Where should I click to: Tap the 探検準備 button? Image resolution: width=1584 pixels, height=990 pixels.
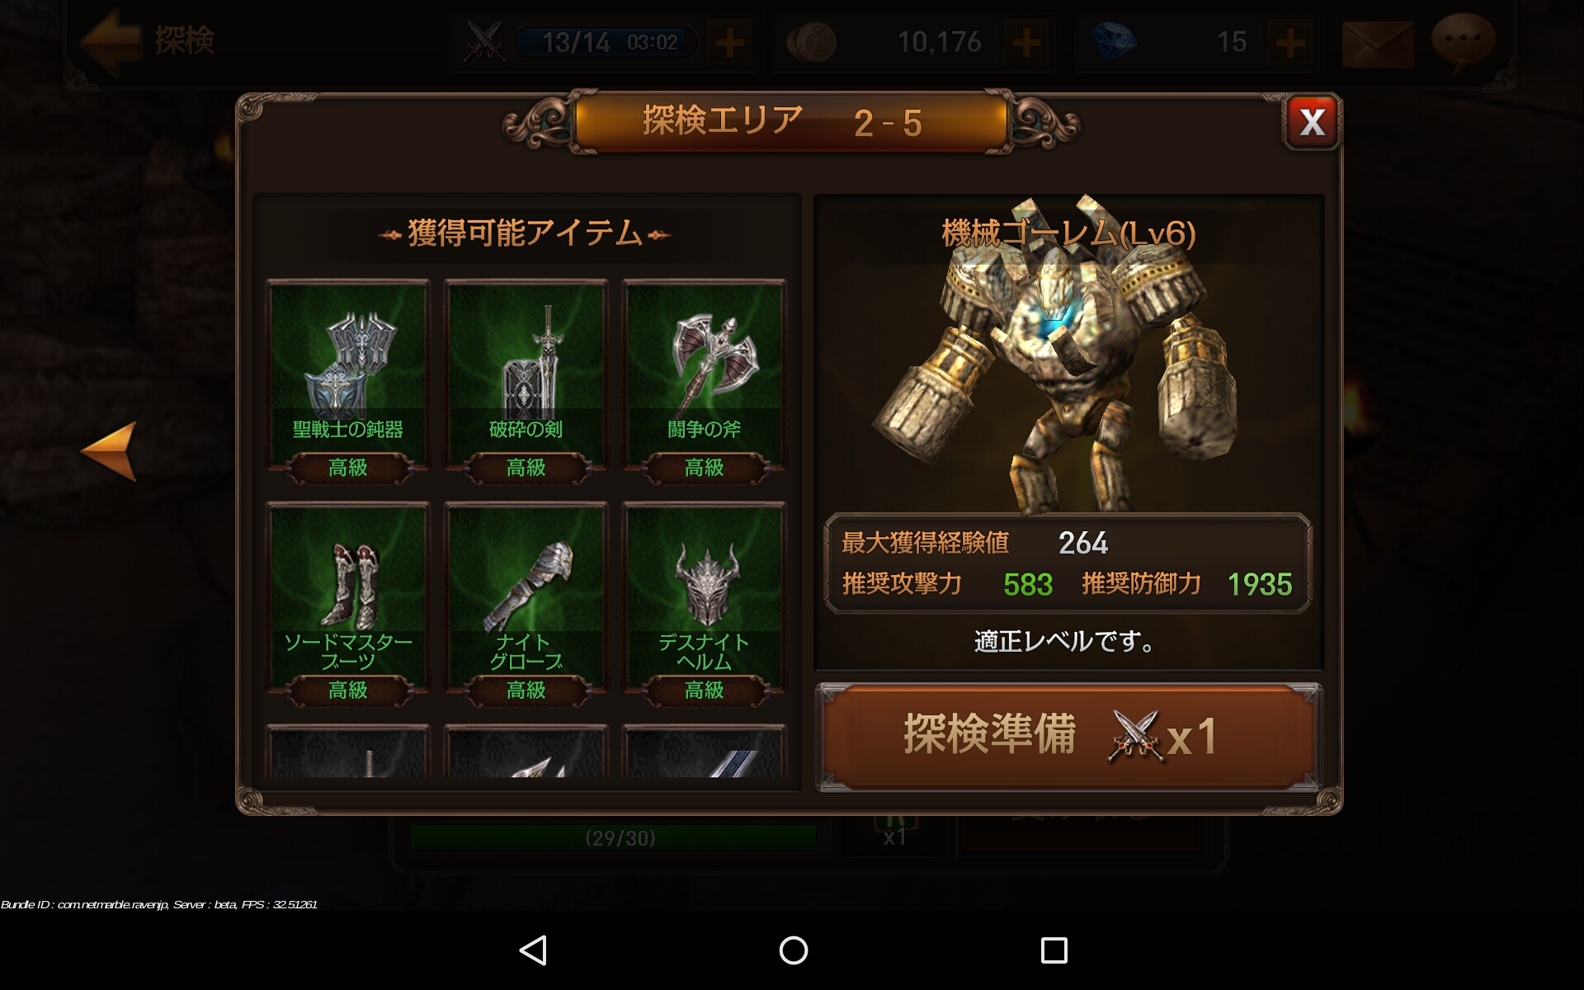coord(1068,737)
